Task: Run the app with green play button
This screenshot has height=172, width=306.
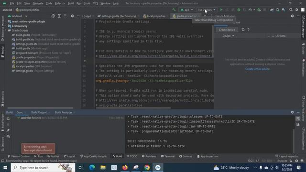Action: [221, 10]
